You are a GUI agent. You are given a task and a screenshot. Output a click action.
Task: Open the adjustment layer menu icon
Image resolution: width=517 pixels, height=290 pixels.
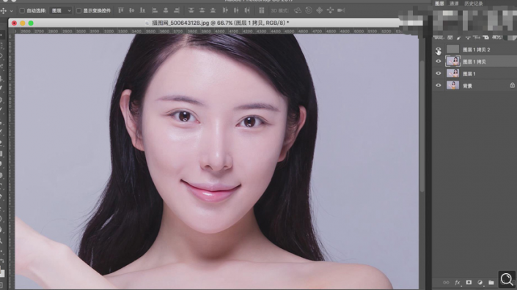480,283
